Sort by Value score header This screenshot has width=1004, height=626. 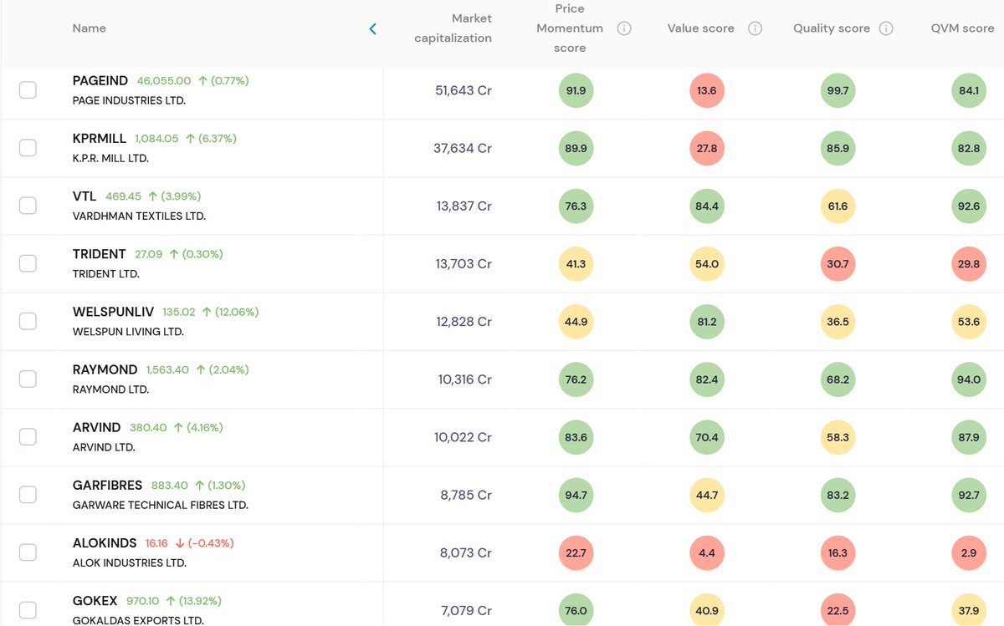tap(701, 28)
